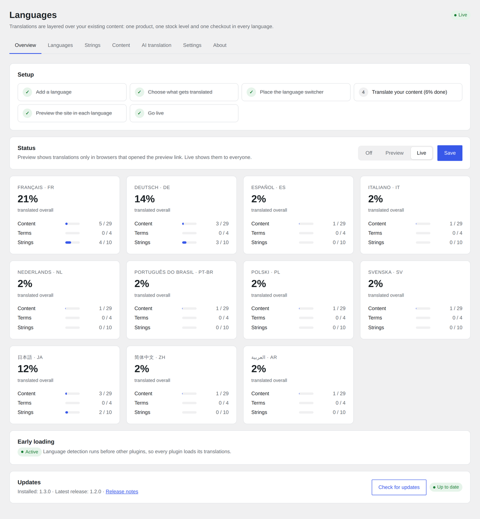Open Translate your content setup step
This screenshot has width=480, height=519.
(408, 92)
